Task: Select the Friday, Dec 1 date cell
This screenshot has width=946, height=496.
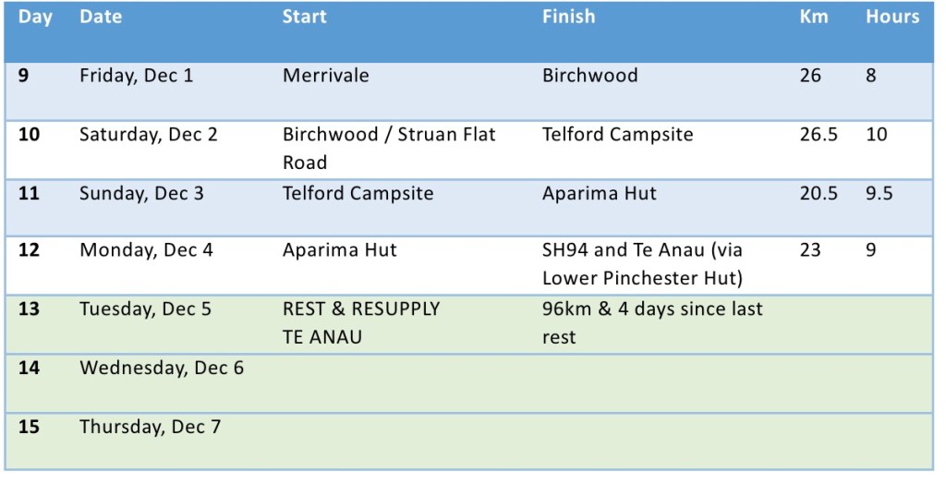Action: (137, 77)
